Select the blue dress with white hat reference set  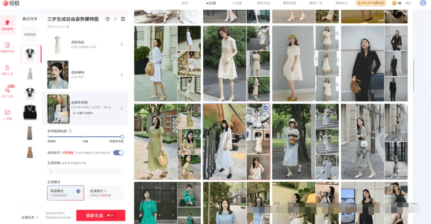[305, 141]
